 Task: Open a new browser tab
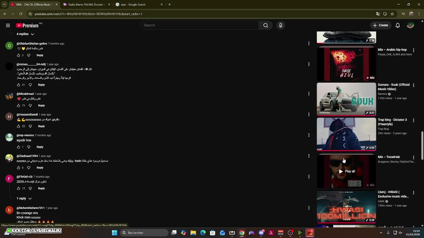pos(170,5)
